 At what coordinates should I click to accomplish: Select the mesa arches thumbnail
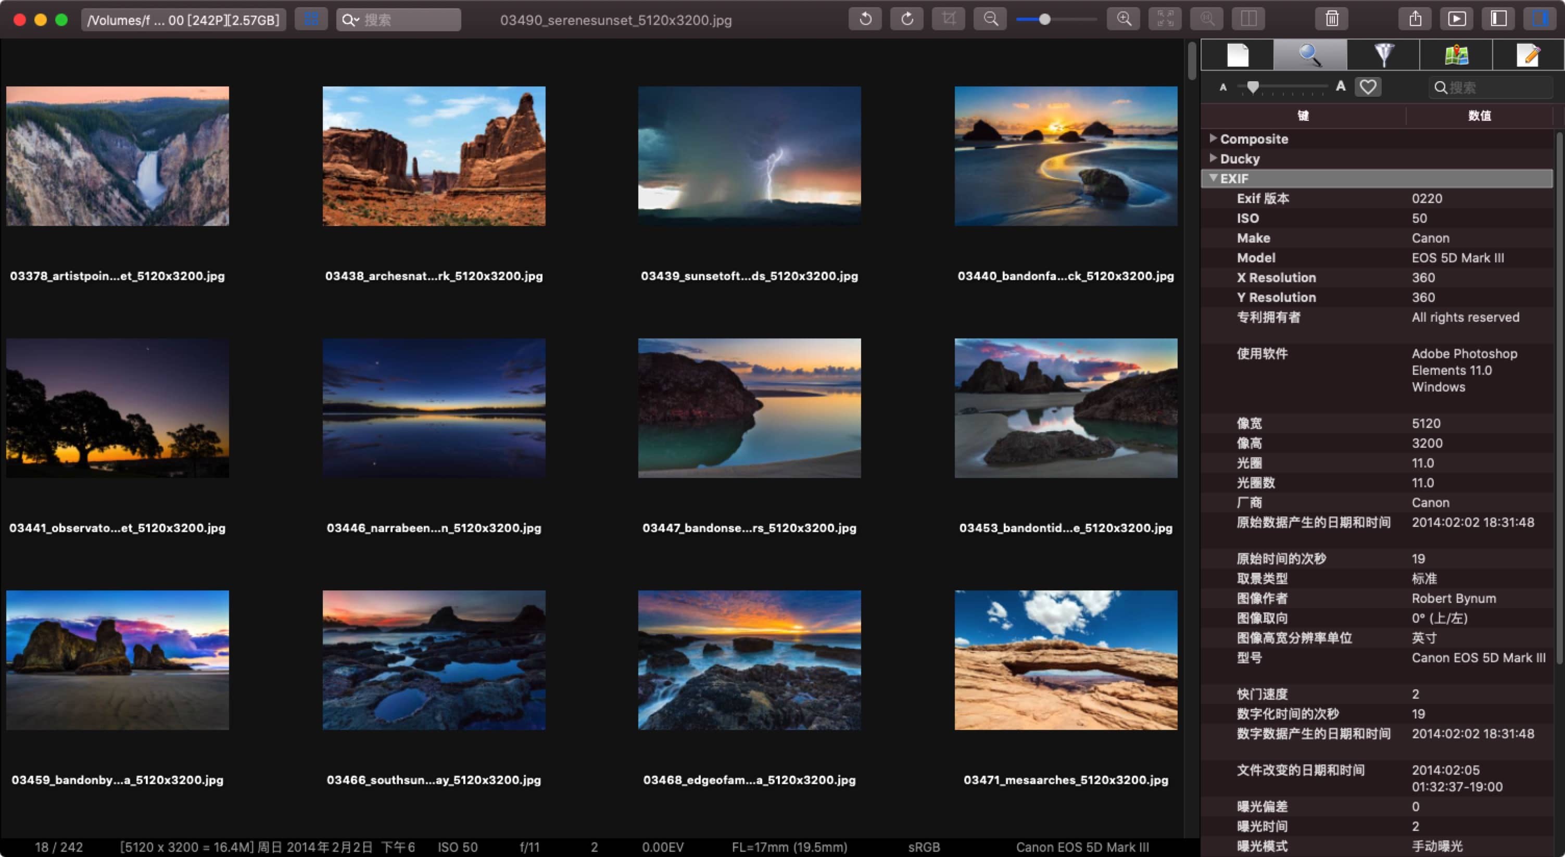1066,660
